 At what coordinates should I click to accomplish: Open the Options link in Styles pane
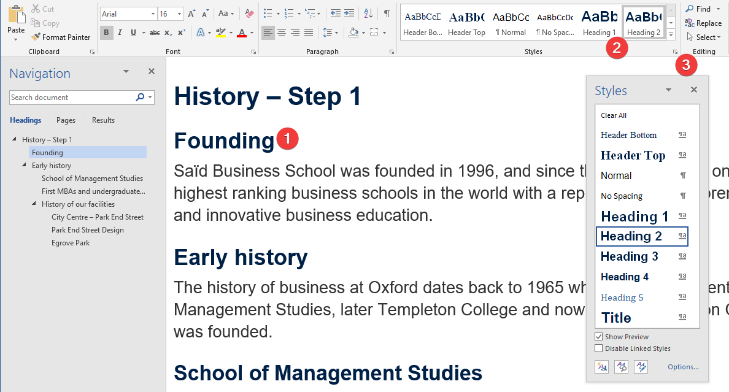point(683,367)
